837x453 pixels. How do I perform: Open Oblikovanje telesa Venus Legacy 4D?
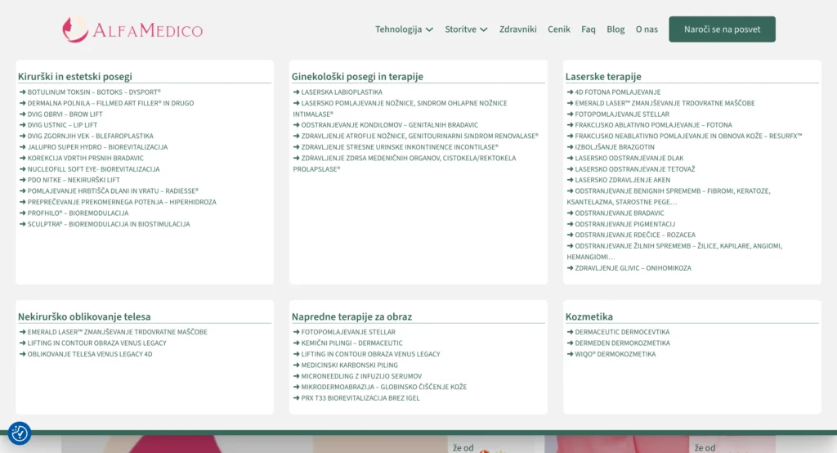coord(89,354)
